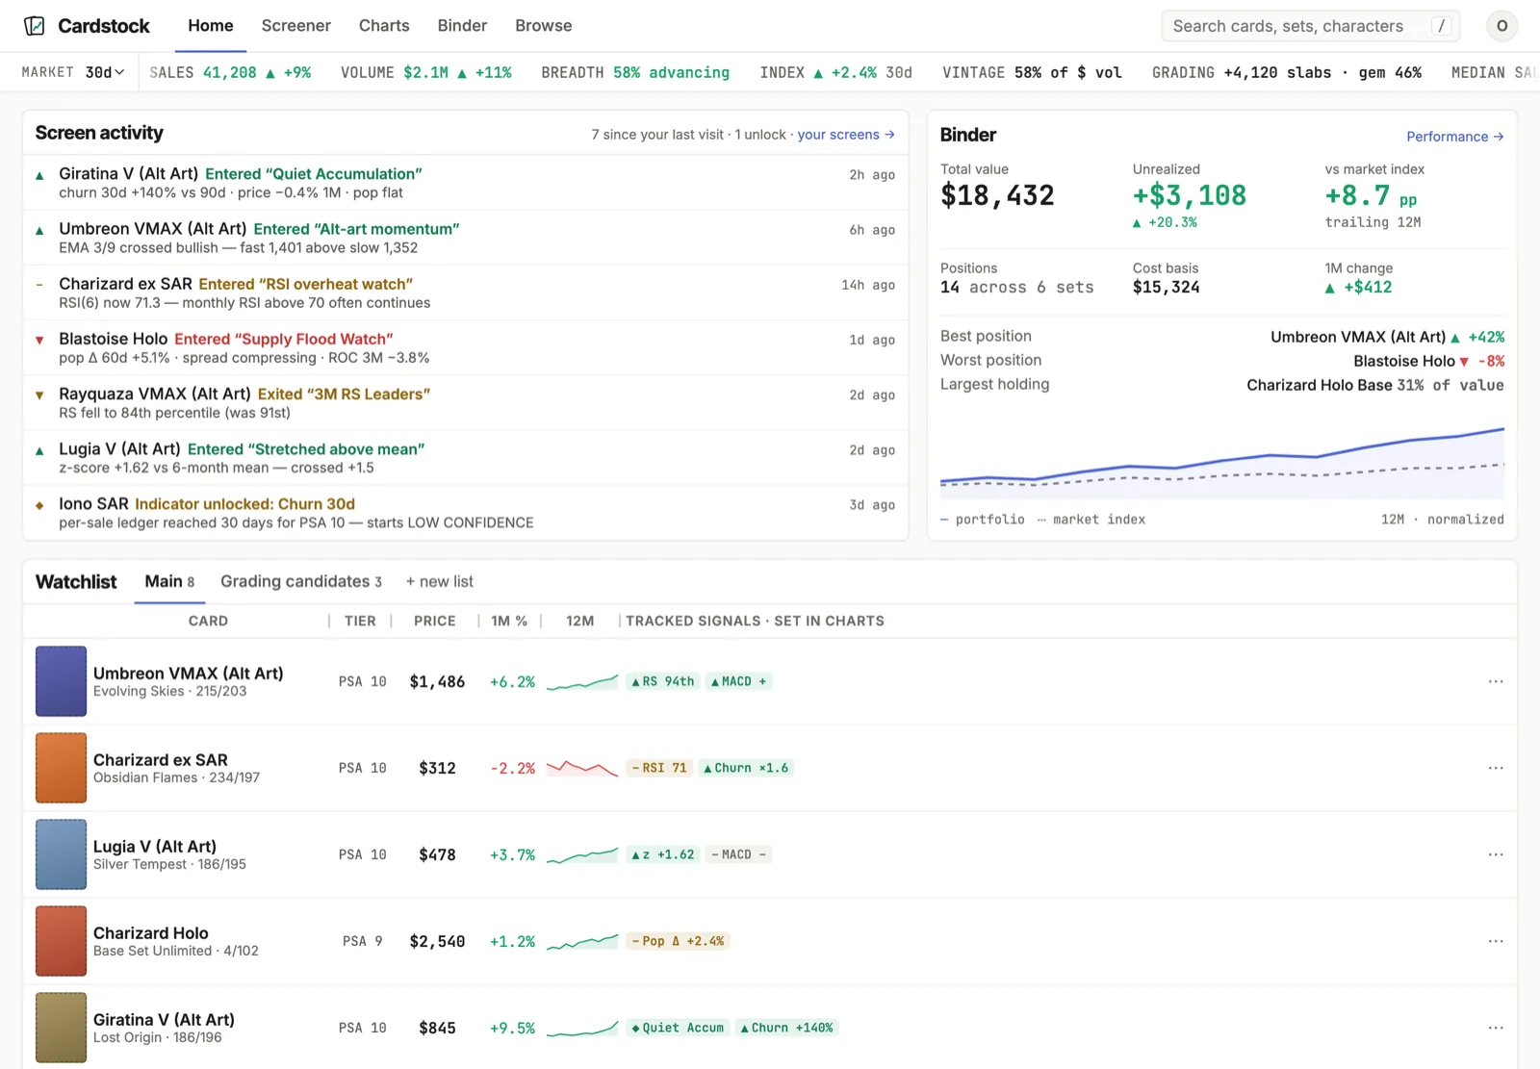Click Umbreon VMAX 12M sparkline
This screenshot has width=1540, height=1069.
(582, 681)
